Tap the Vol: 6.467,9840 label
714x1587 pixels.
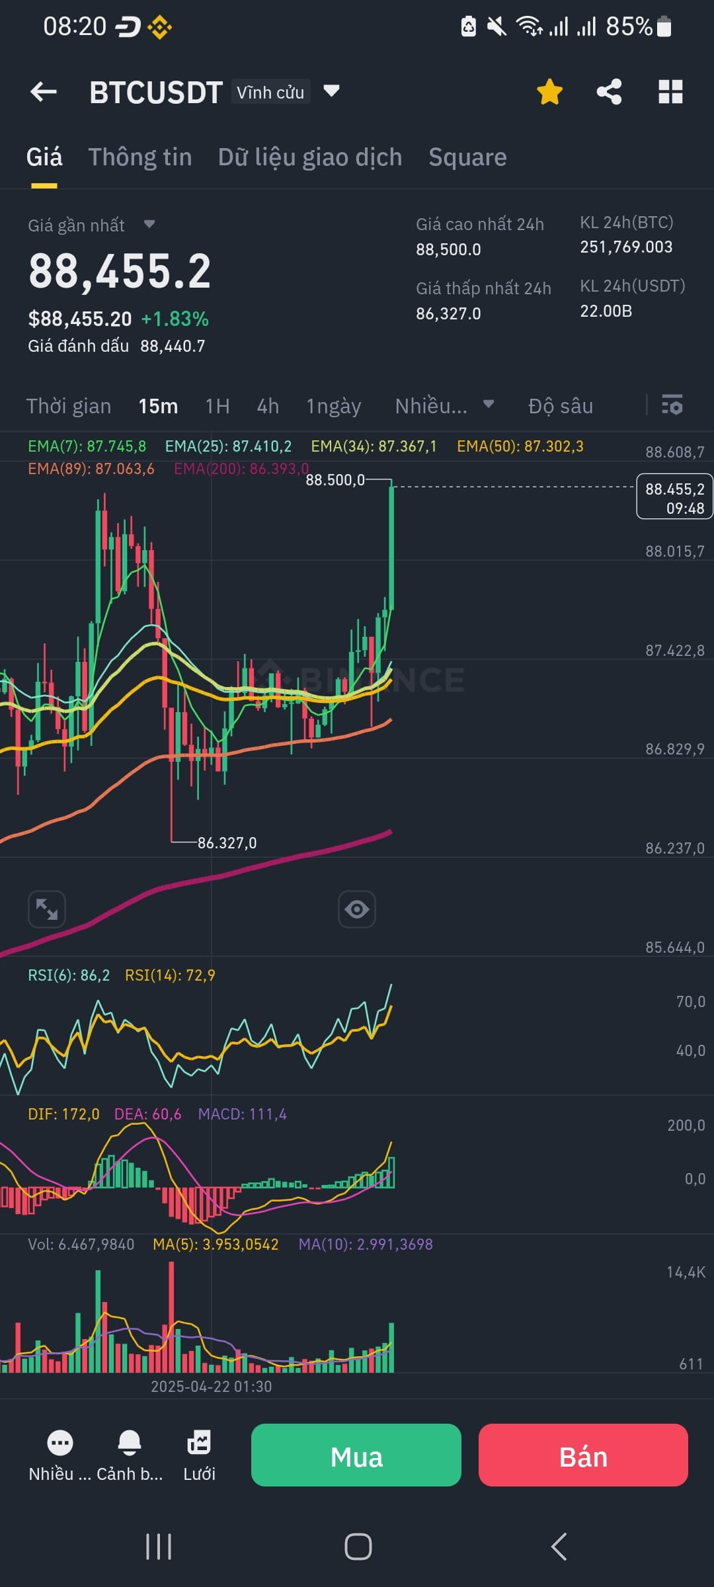81,1244
